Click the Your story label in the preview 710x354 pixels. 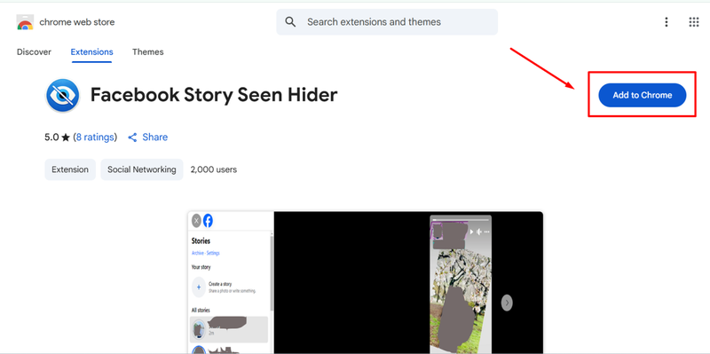(201, 267)
